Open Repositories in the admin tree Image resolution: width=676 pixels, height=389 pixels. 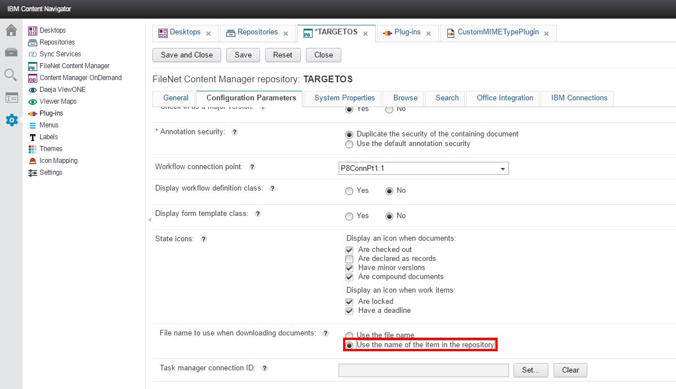coord(51,42)
